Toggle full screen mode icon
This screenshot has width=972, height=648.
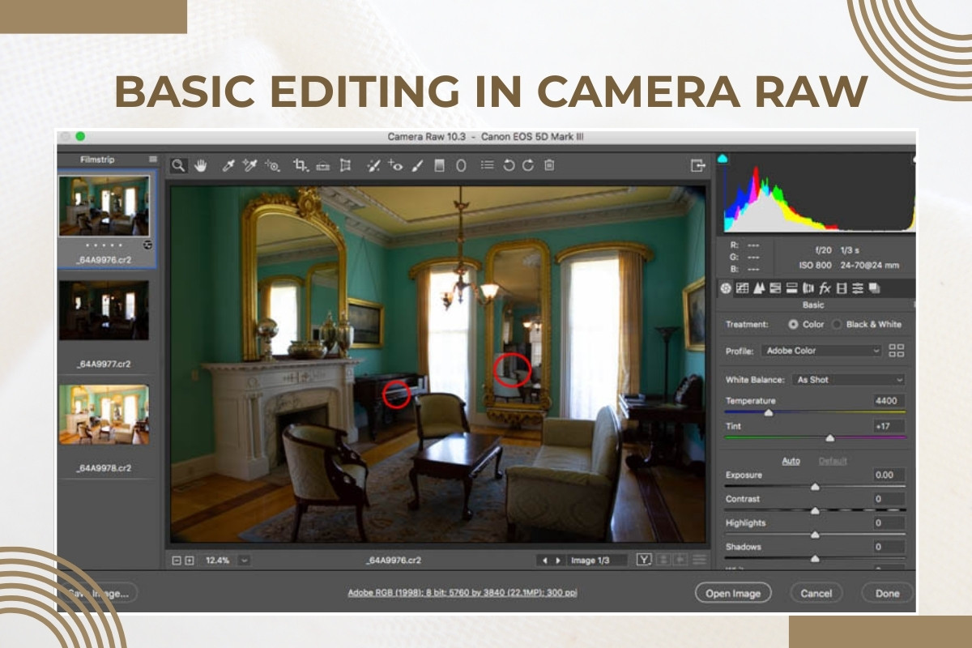(697, 165)
